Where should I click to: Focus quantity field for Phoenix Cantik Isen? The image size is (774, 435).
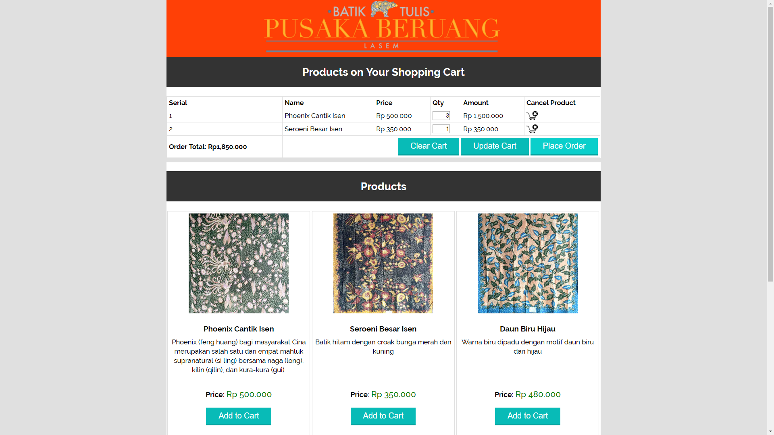[441, 116]
